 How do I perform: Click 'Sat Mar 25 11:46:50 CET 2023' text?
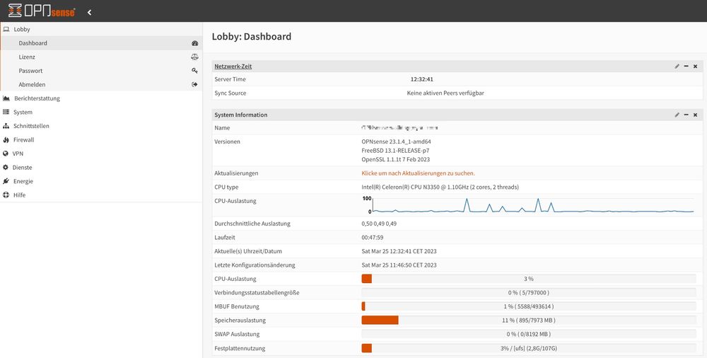point(399,265)
